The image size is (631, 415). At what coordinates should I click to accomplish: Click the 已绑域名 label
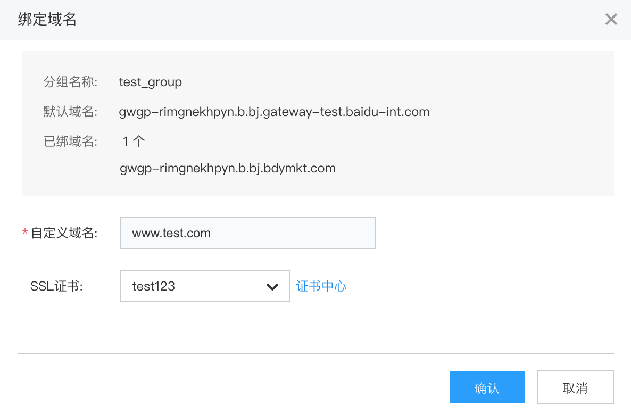point(70,142)
